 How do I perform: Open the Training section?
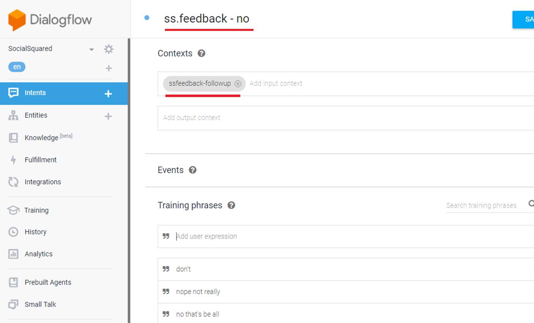(36, 210)
